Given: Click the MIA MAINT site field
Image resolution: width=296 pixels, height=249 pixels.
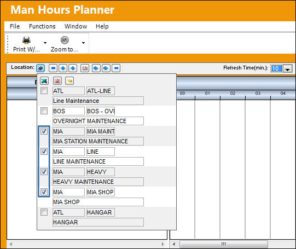Looking at the screenshot, I should click(101, 131).
